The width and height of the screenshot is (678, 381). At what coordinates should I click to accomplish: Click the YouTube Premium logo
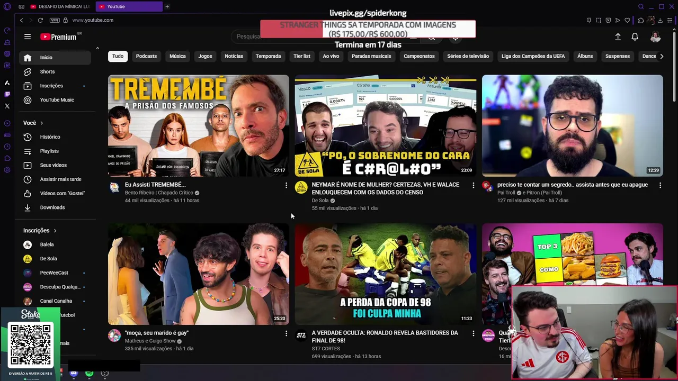[58, 37]
